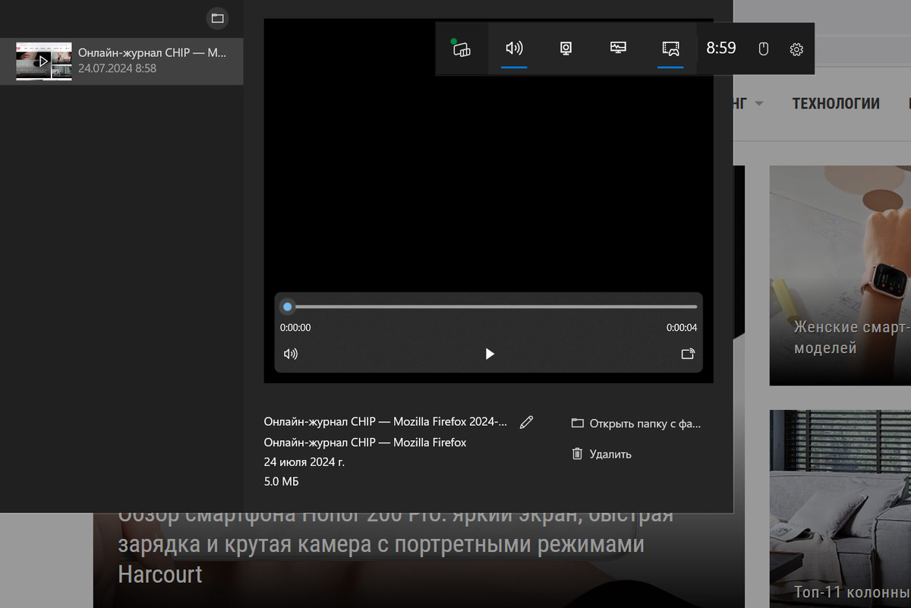Open the Widget menu
The height and width of the screenshot is (608, 911).
[x=463, y=49]
